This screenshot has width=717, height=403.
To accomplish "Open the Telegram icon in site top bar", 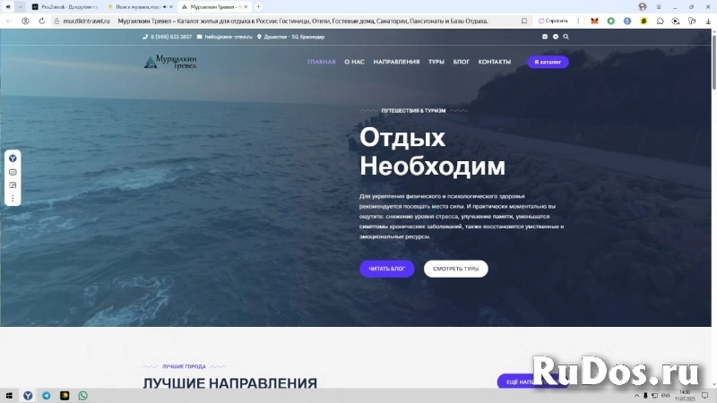I will pos(555,37).
